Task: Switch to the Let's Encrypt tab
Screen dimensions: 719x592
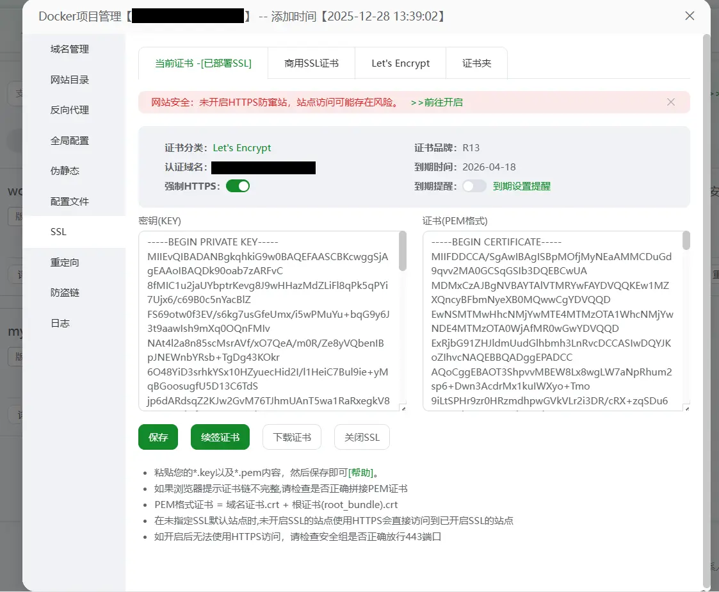Action: [x=400, y=63]
